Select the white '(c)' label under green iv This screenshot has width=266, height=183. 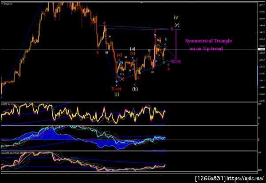point(177,25)
